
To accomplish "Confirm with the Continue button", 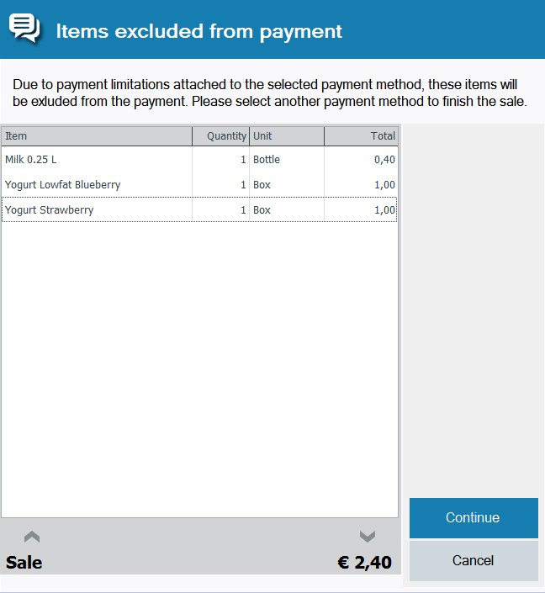I will click(x=474, y=518).
